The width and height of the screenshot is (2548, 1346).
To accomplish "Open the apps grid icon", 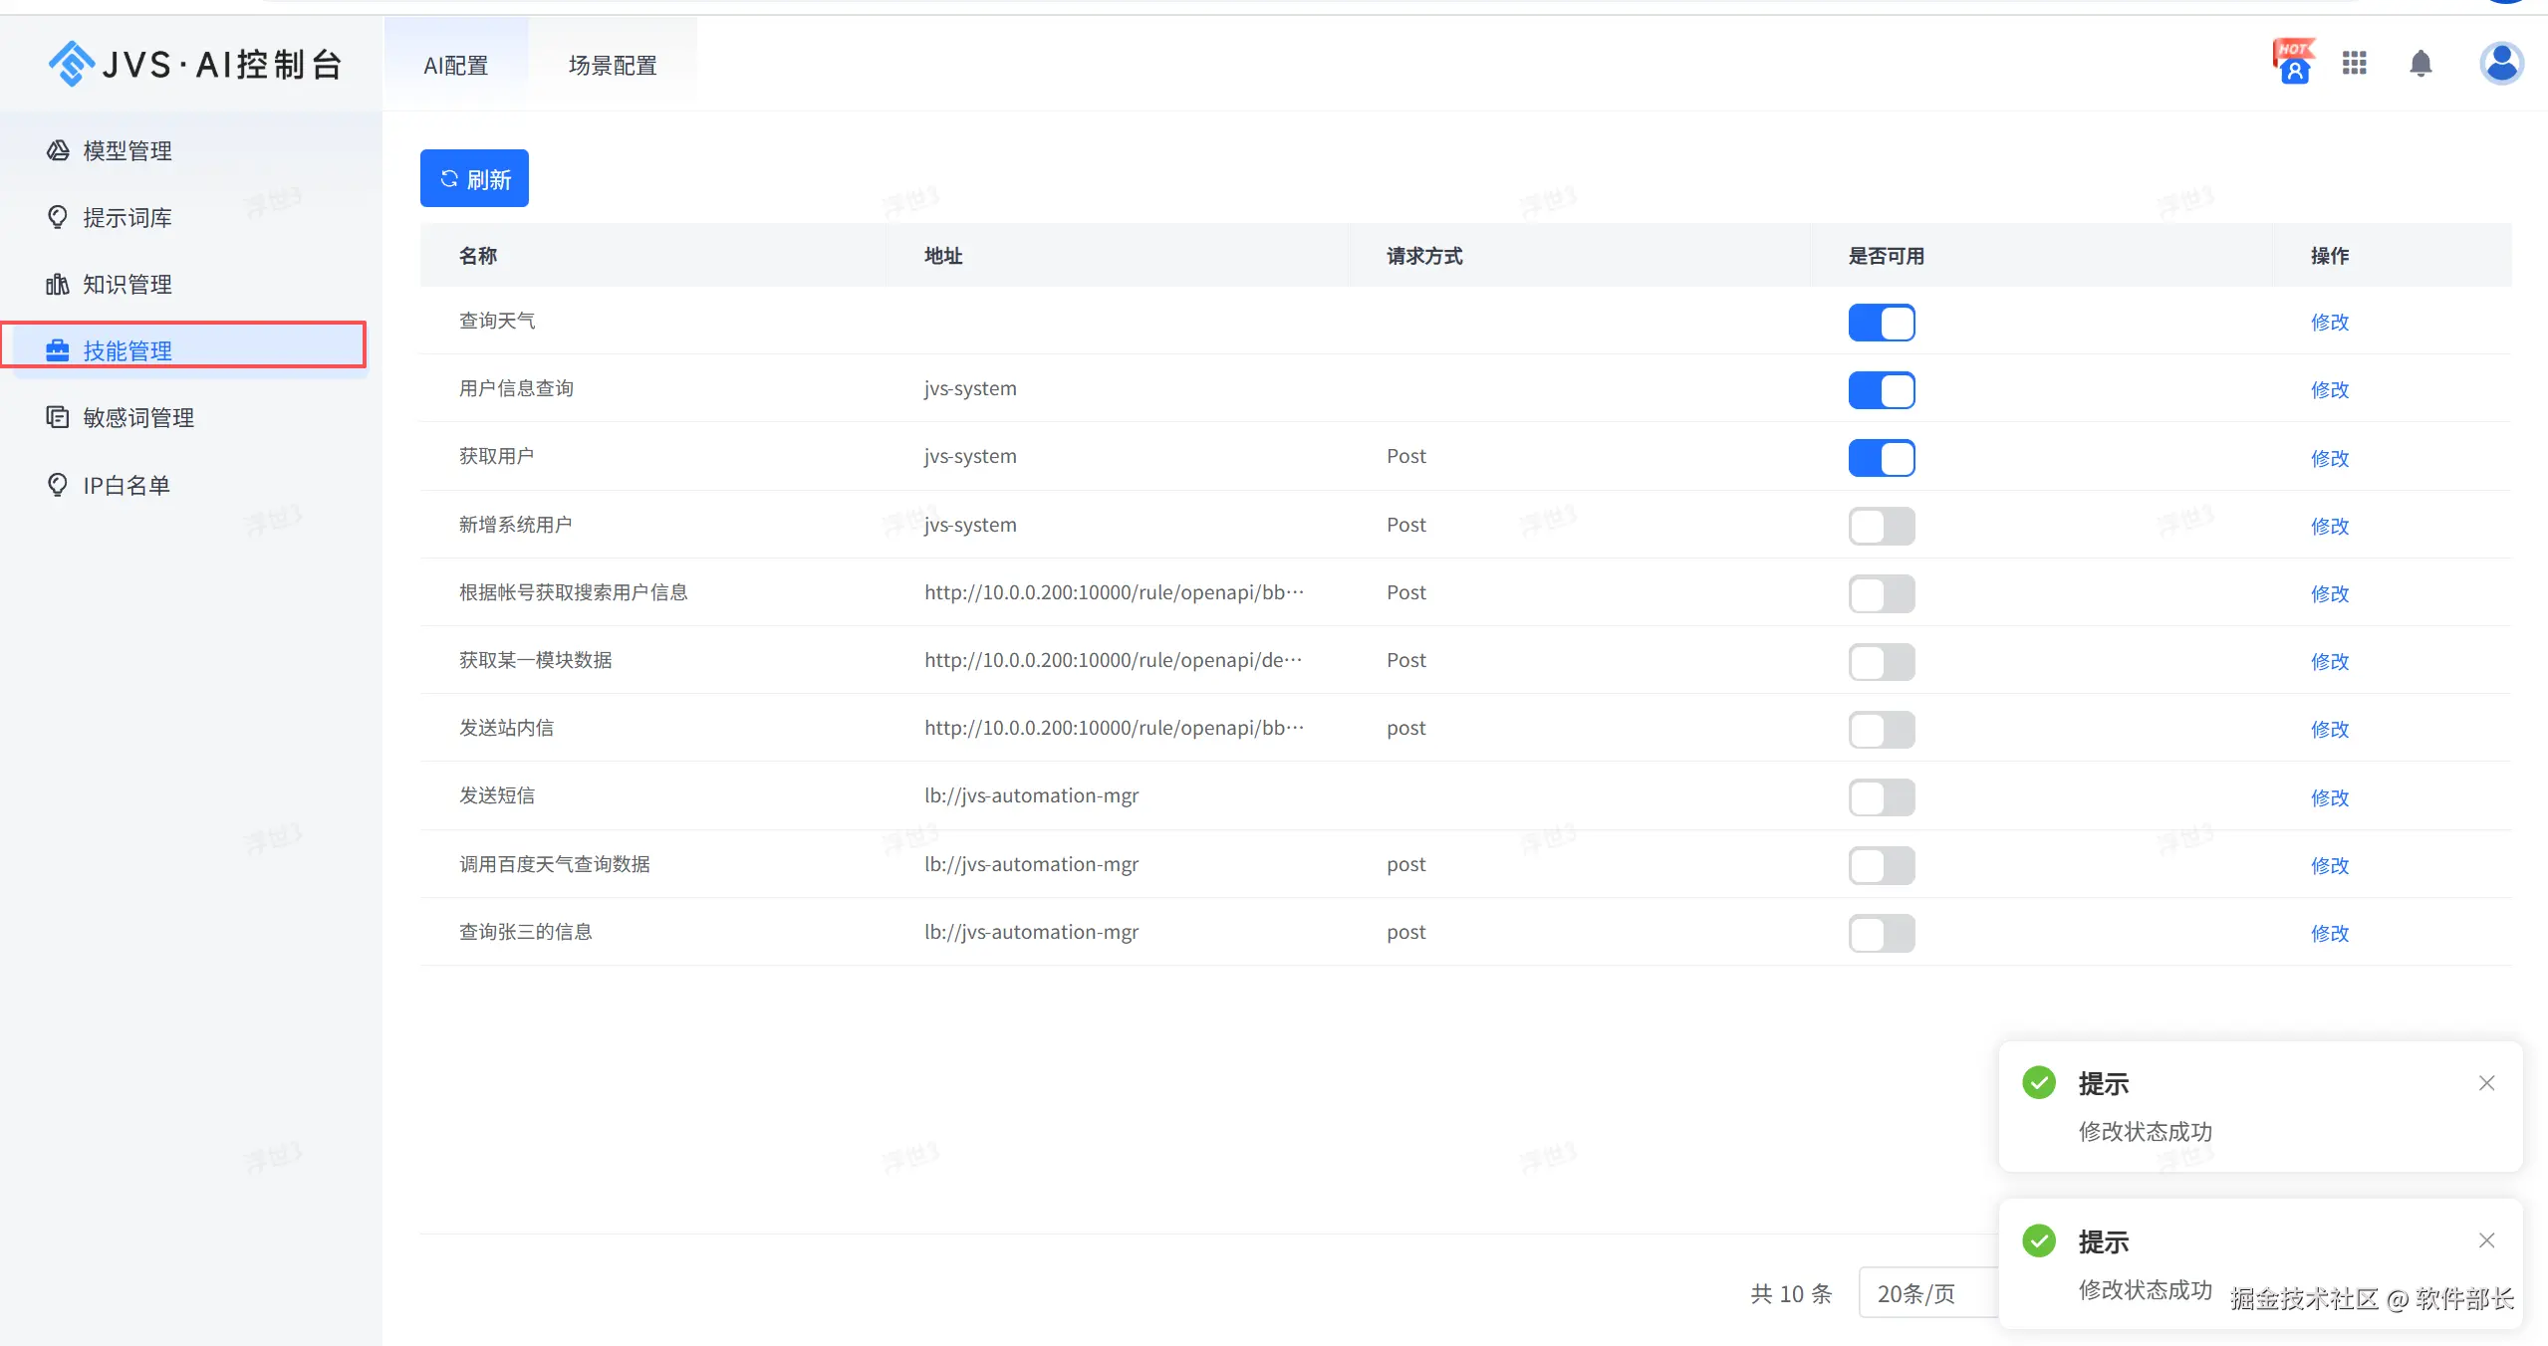I will pos(2355,64).
